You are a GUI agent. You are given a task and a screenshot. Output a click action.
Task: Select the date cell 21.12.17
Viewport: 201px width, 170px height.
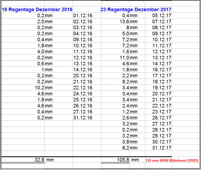point(162,100)
